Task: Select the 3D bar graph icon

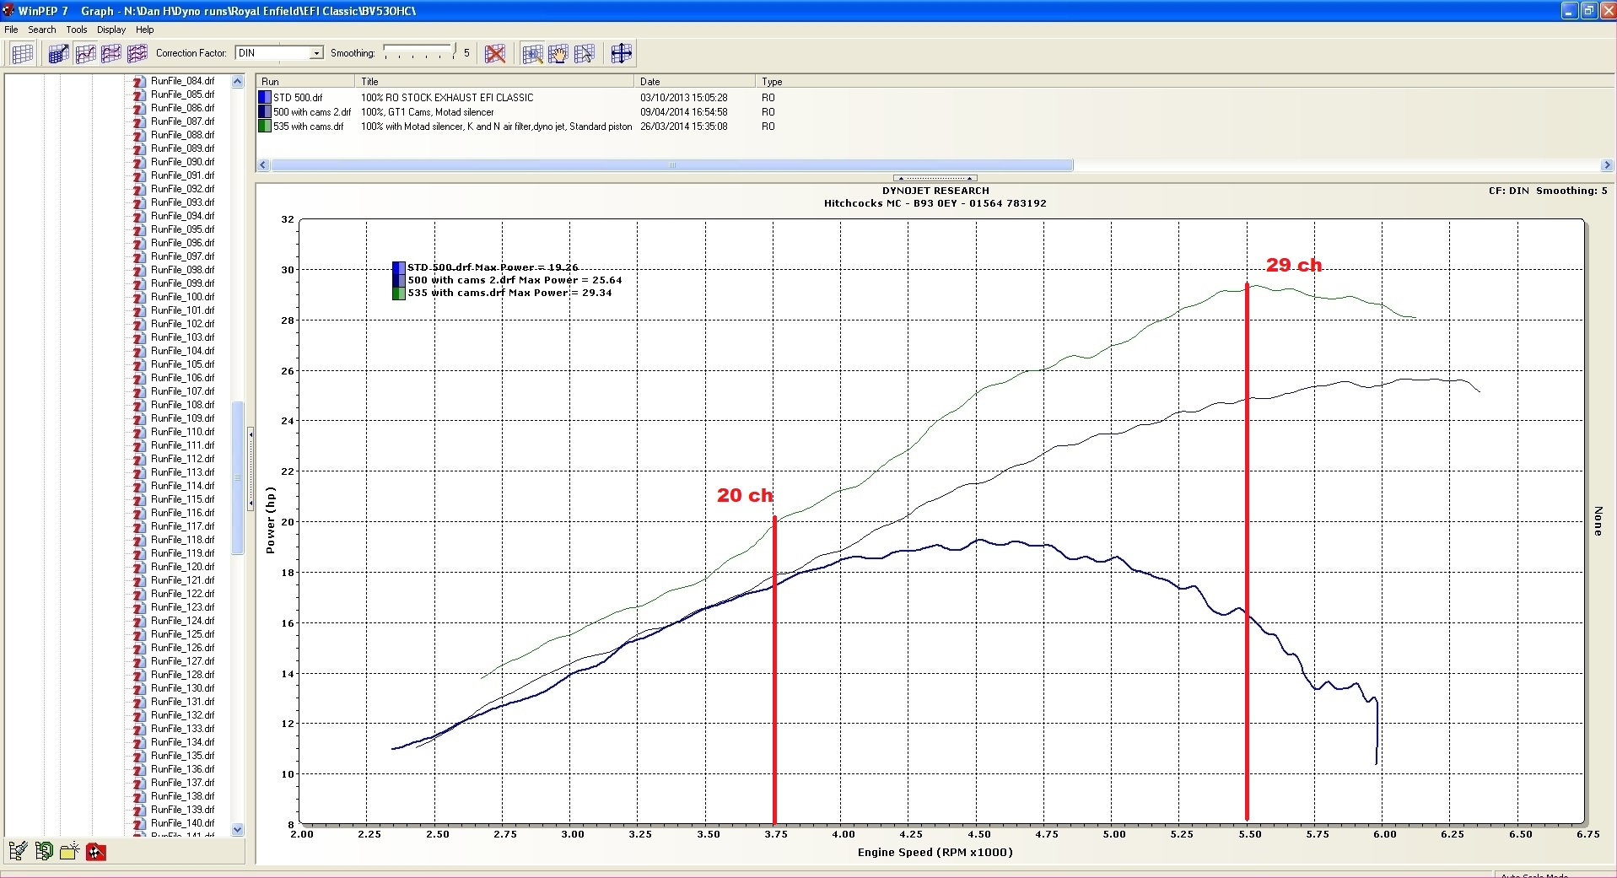Action: click(x=58, y=54)
